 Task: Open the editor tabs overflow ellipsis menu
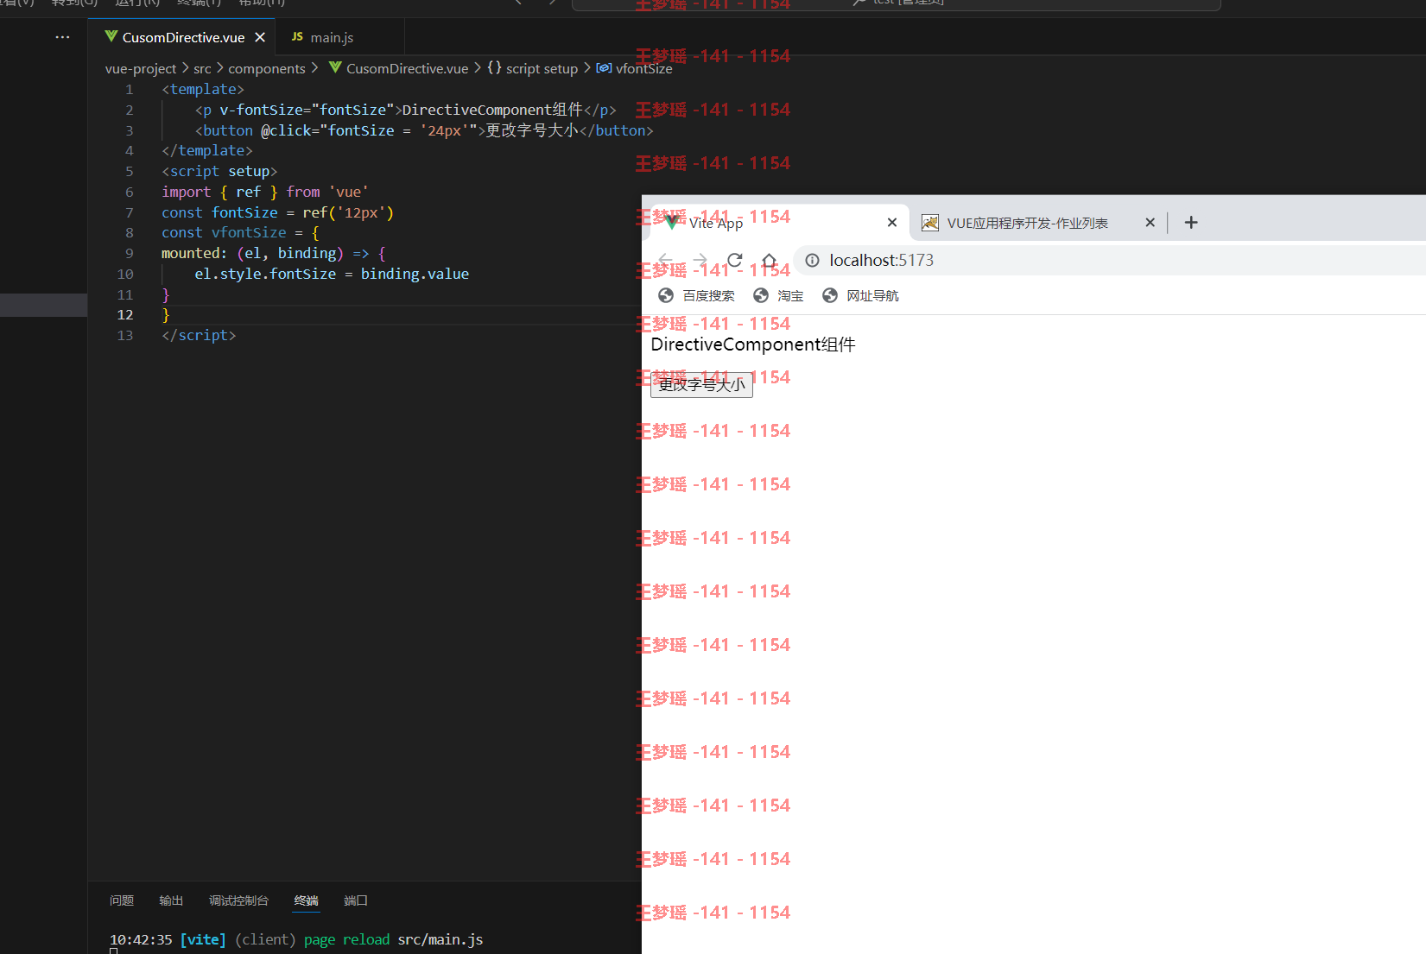(62, 37)
